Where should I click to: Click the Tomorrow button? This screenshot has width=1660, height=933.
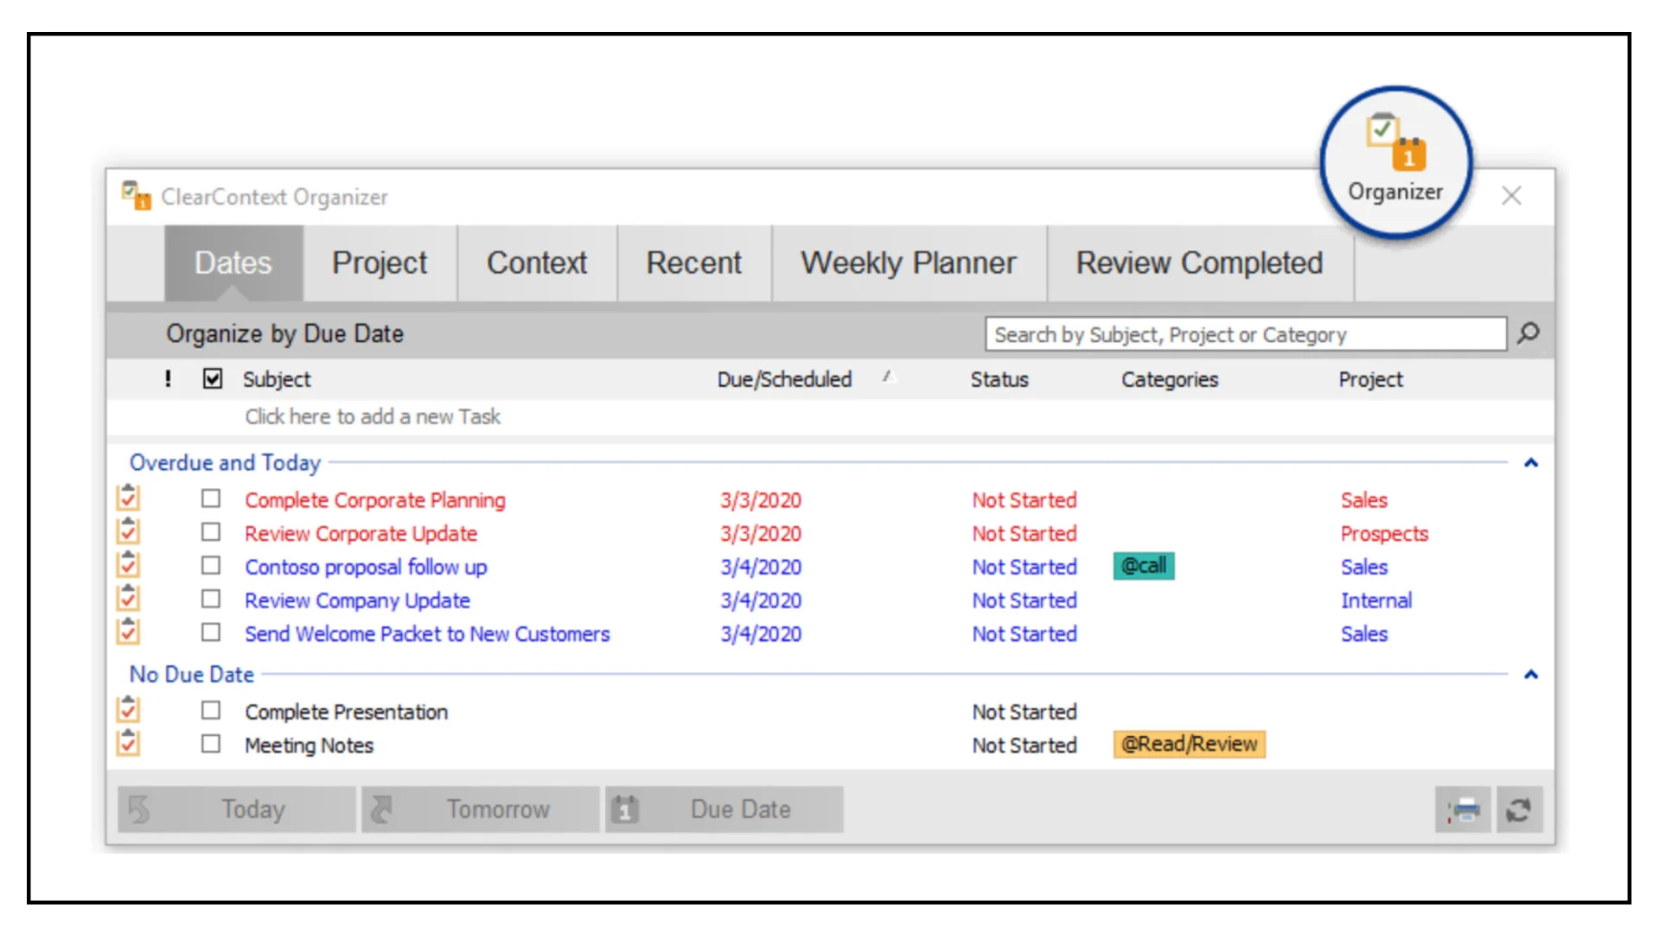[481, 809]
